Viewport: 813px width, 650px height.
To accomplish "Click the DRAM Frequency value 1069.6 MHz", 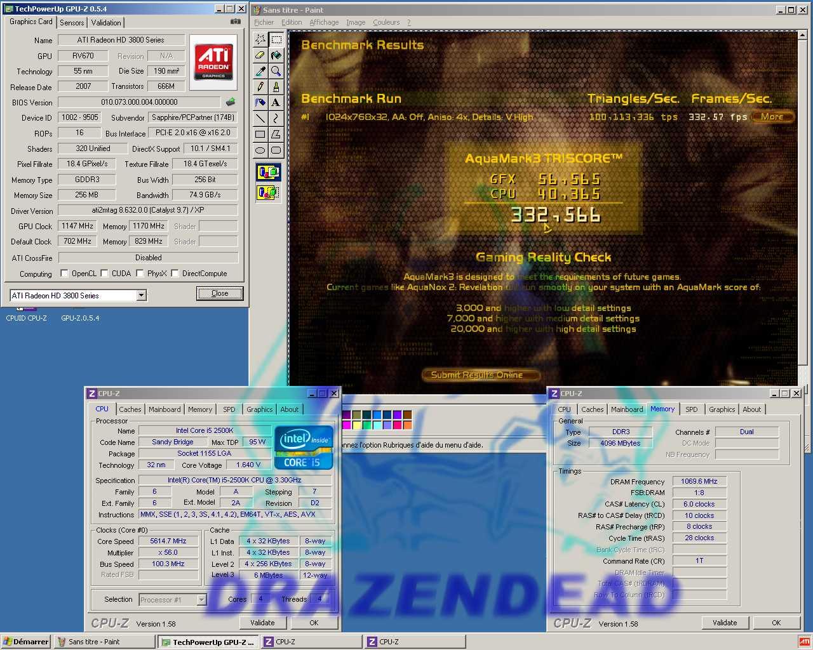I will [699, 481].
